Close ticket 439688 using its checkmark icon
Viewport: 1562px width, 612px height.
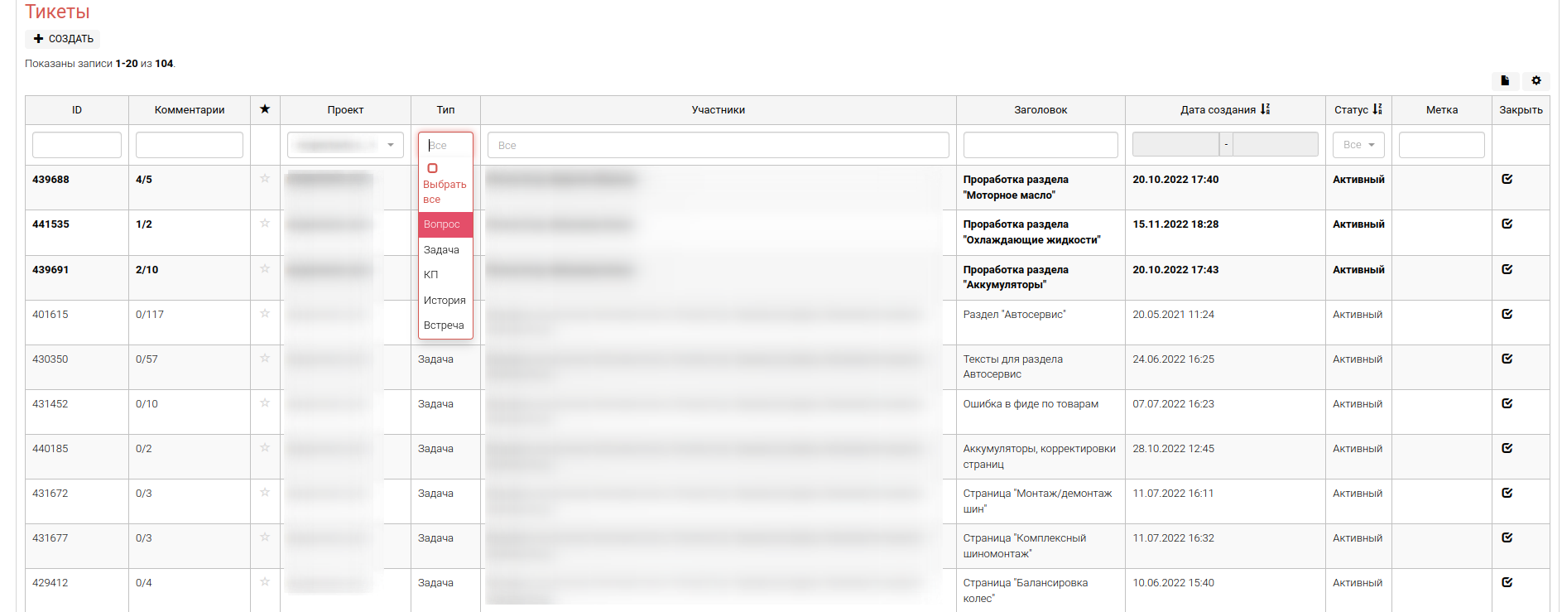[1507, 179]
